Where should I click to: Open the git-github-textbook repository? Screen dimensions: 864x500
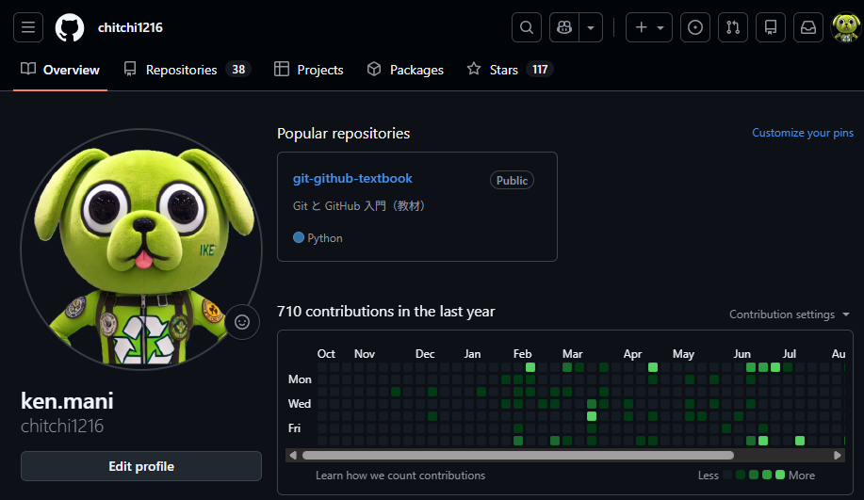click(352, 178)
